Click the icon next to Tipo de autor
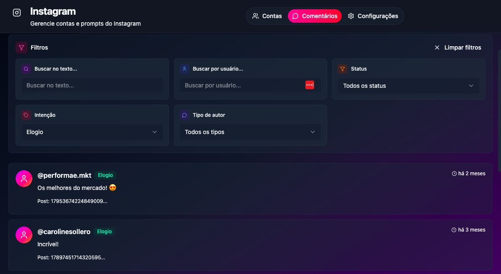The height and width of the screenshot is (274, 501). tap(184, 115)
